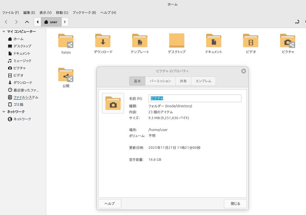Click the right path bar scroll arrow
Image resolution: width=306 pixels, height=215 pixels.
(x=65, y=22)
